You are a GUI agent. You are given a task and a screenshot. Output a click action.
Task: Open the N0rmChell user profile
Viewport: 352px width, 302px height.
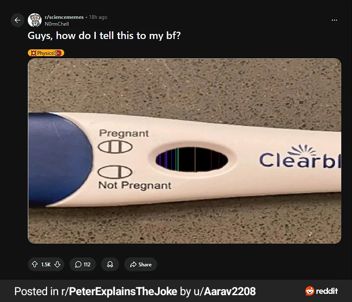tap(57, 24)
